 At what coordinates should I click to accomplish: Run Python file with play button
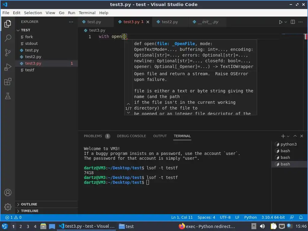point(281,22)
